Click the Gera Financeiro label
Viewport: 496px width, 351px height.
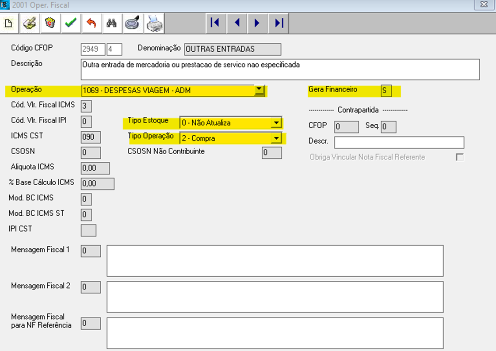click(x=333, y=89)
